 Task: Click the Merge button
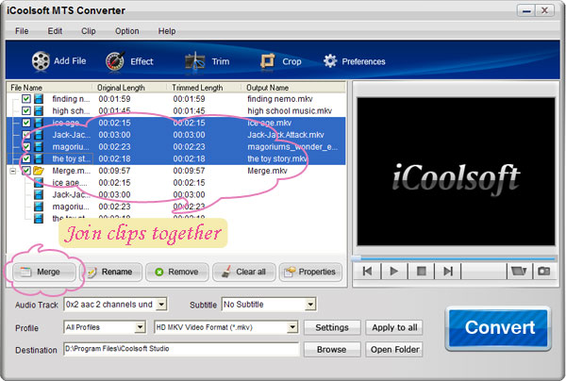pyautogui.click(x=44, y=272)
